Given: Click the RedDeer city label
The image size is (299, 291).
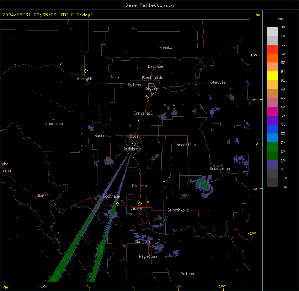Looking at the screenshot, I should coord(152,88).
